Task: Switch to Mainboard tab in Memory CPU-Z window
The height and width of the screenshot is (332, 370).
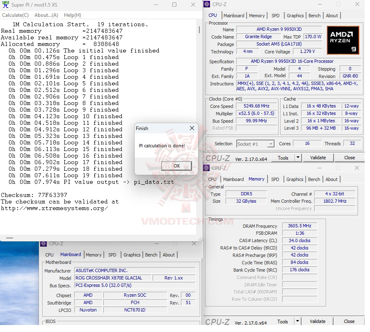Action: coord(233,179)
